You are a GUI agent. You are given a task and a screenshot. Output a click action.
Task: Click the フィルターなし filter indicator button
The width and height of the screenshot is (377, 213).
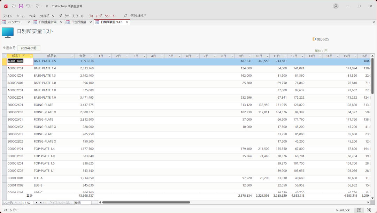click(60, 203)
